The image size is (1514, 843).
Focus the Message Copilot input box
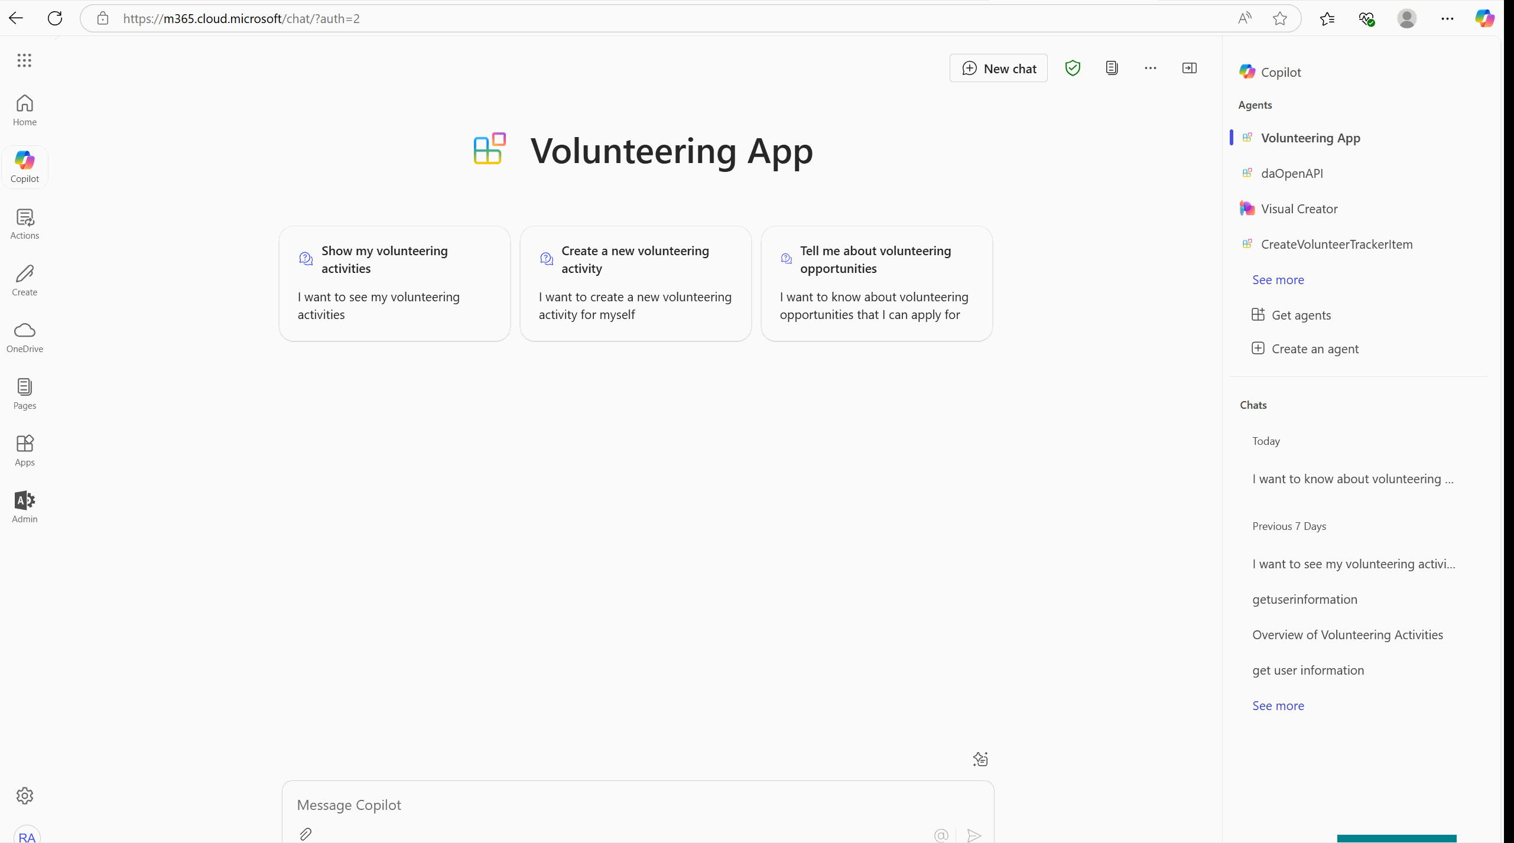(638, 805)
